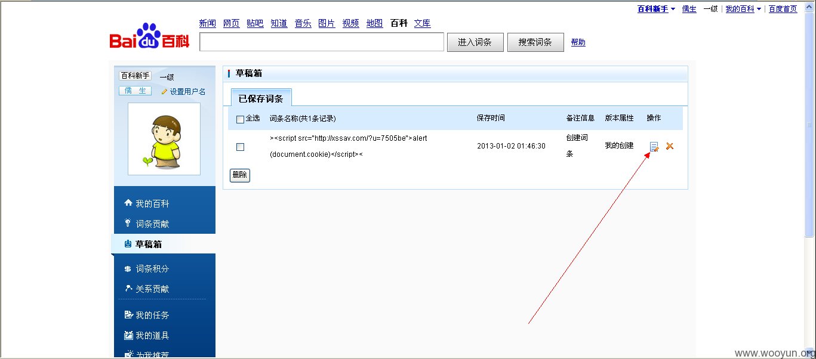Viewport: 816px width, 359px height.
Task: Click the orange X delete draft icon
Action: click(x=670, y=146)
